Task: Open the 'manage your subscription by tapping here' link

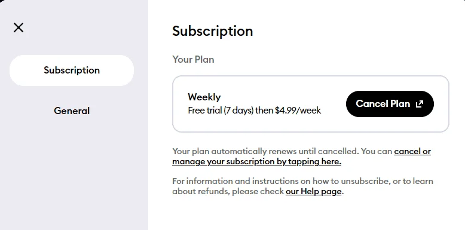Action: click(257, 161)
